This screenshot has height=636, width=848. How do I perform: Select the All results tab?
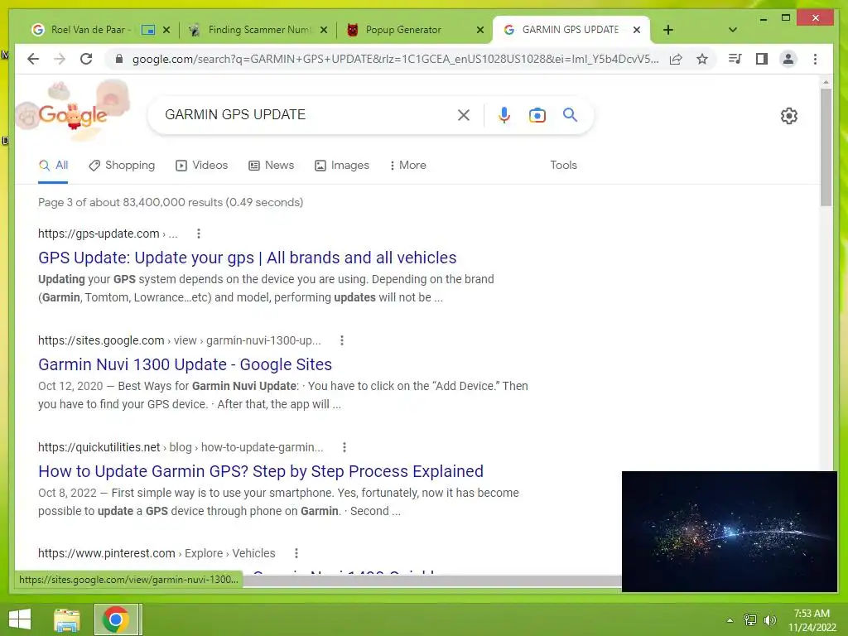(x=53, y=166)
